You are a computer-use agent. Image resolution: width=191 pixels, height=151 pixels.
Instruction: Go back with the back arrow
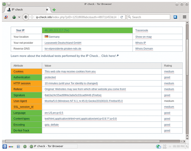click(26, 17)
